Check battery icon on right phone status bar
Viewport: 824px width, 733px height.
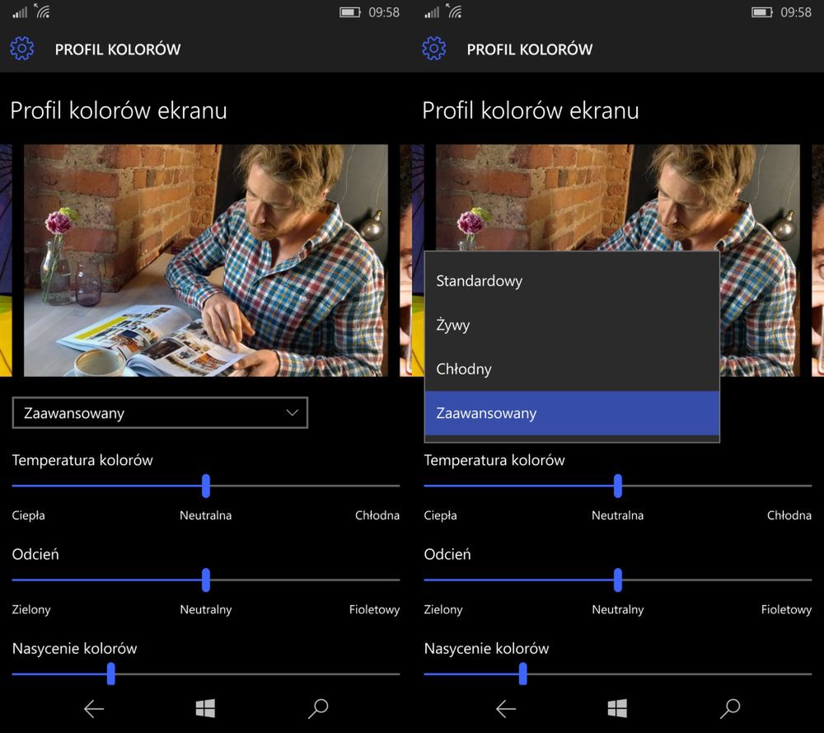click(761, 12)
